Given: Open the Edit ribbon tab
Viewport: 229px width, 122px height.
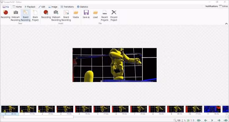Looking at the screenshot, I should [42, 7].
